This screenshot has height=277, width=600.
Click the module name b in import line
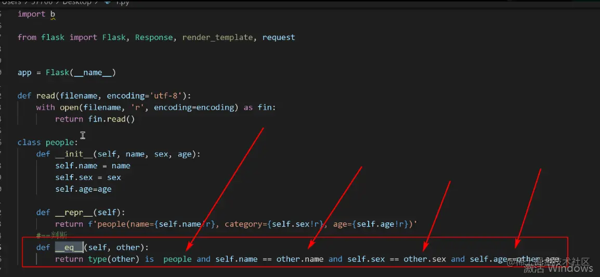pyautogui.click(x=53, y=14)
